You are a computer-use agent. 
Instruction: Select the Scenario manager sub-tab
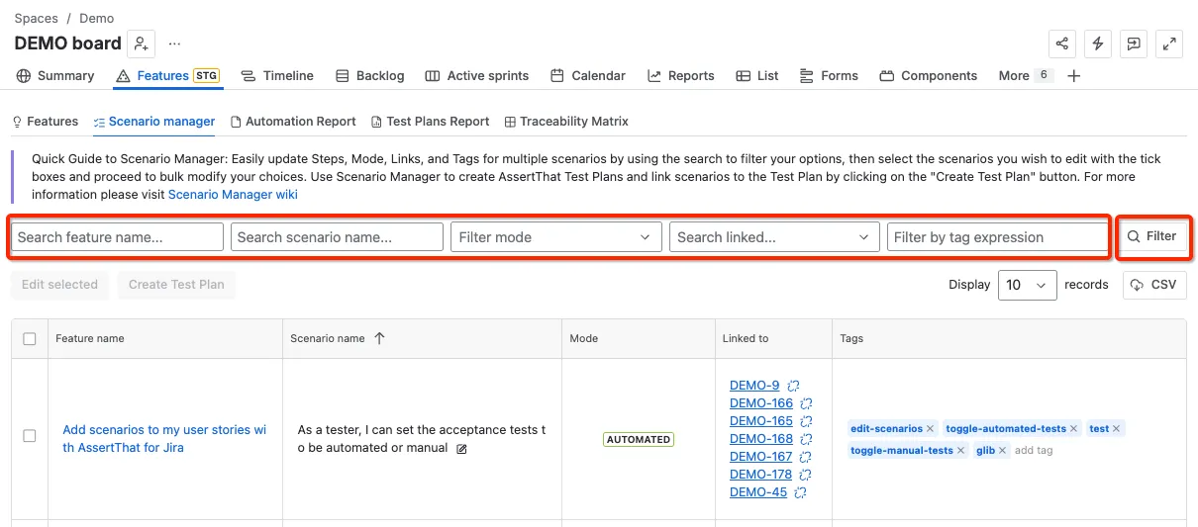coord(153,122)
